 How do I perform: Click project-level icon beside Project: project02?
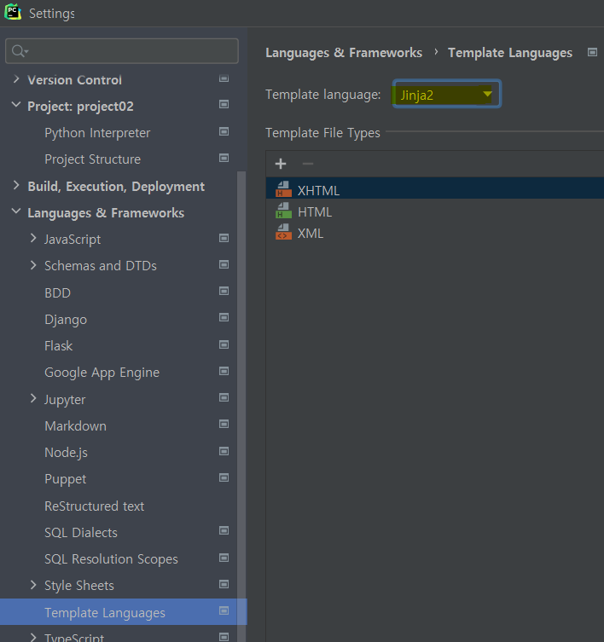click(224, 104)
